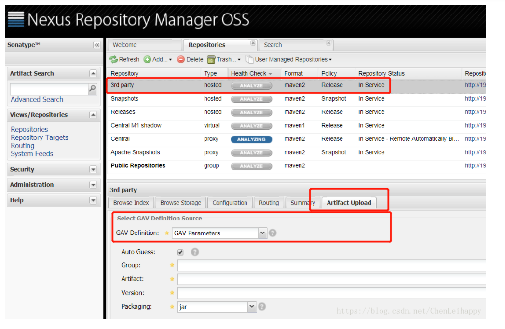The width and height of the screenshot is (505, 329).
Task: Collapse the Artifact Search section
Action: (93, 74)
